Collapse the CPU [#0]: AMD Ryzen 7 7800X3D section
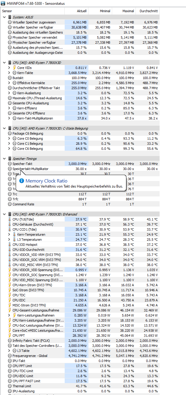 tap(4, 63)
